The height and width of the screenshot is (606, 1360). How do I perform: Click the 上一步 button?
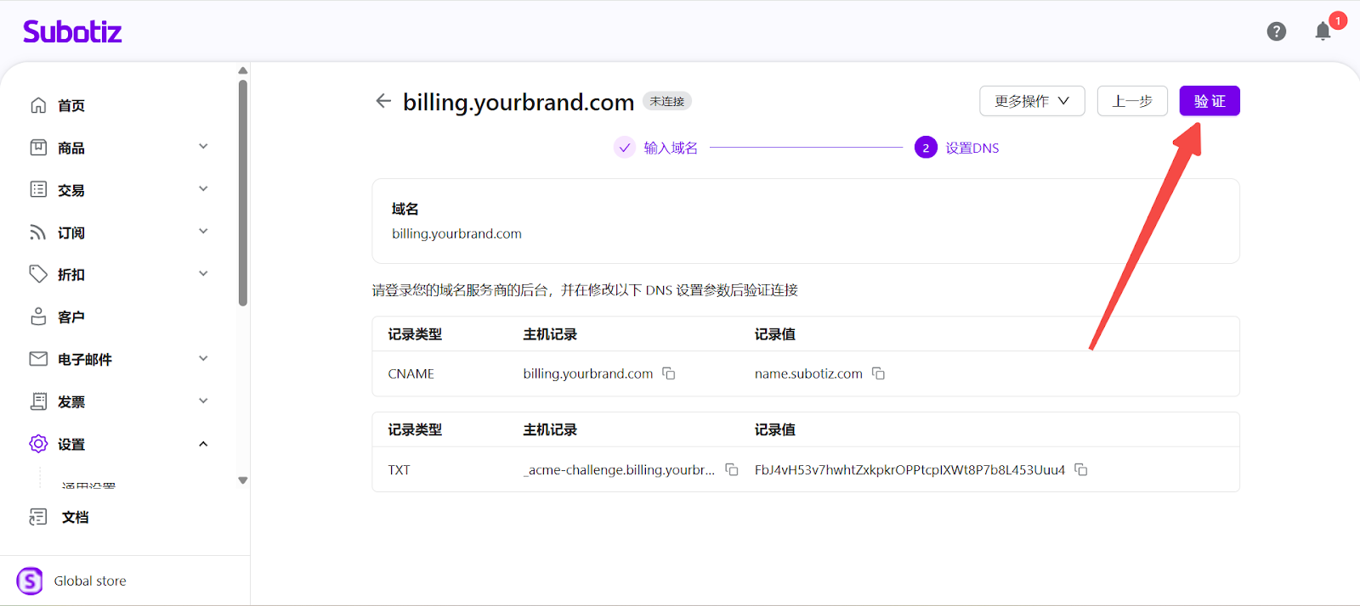[x=1132, y=101]
